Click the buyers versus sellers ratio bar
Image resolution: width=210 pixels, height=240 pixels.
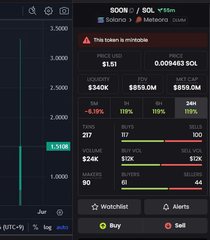[x=161, y=189]
